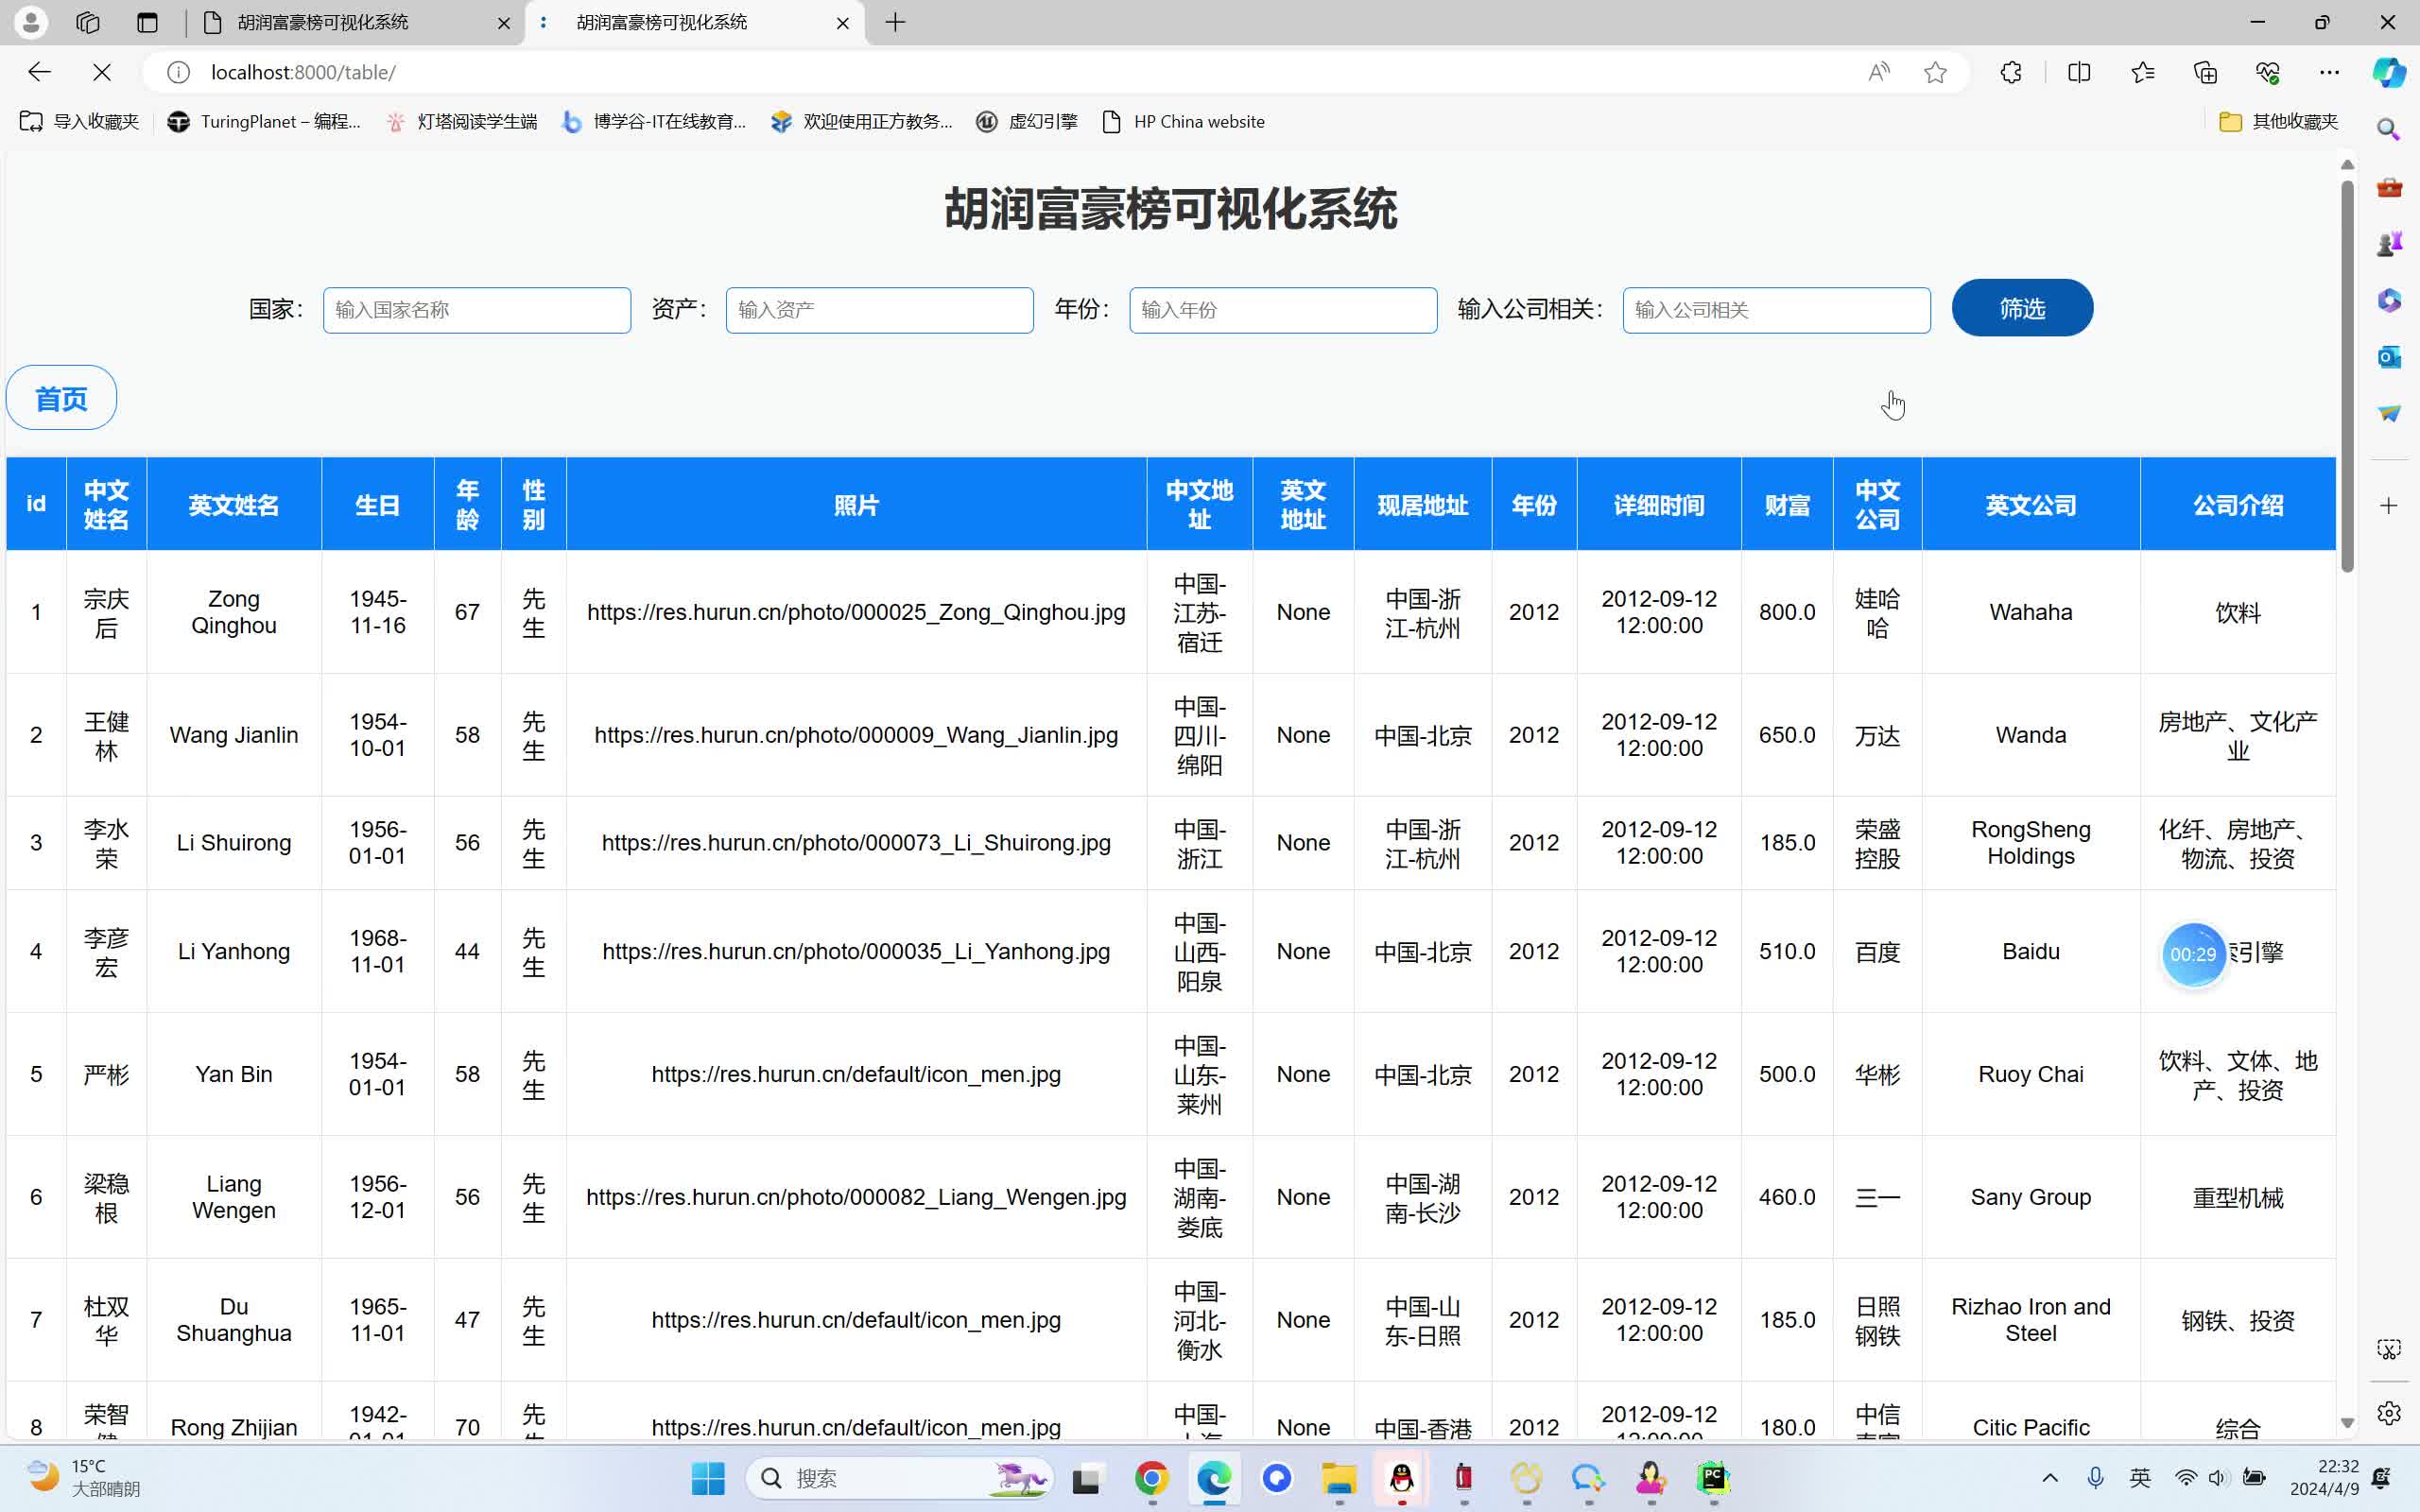The image size is (2420, 1512).
Task: Click the 首页 home button
Action: pos(61,397)
